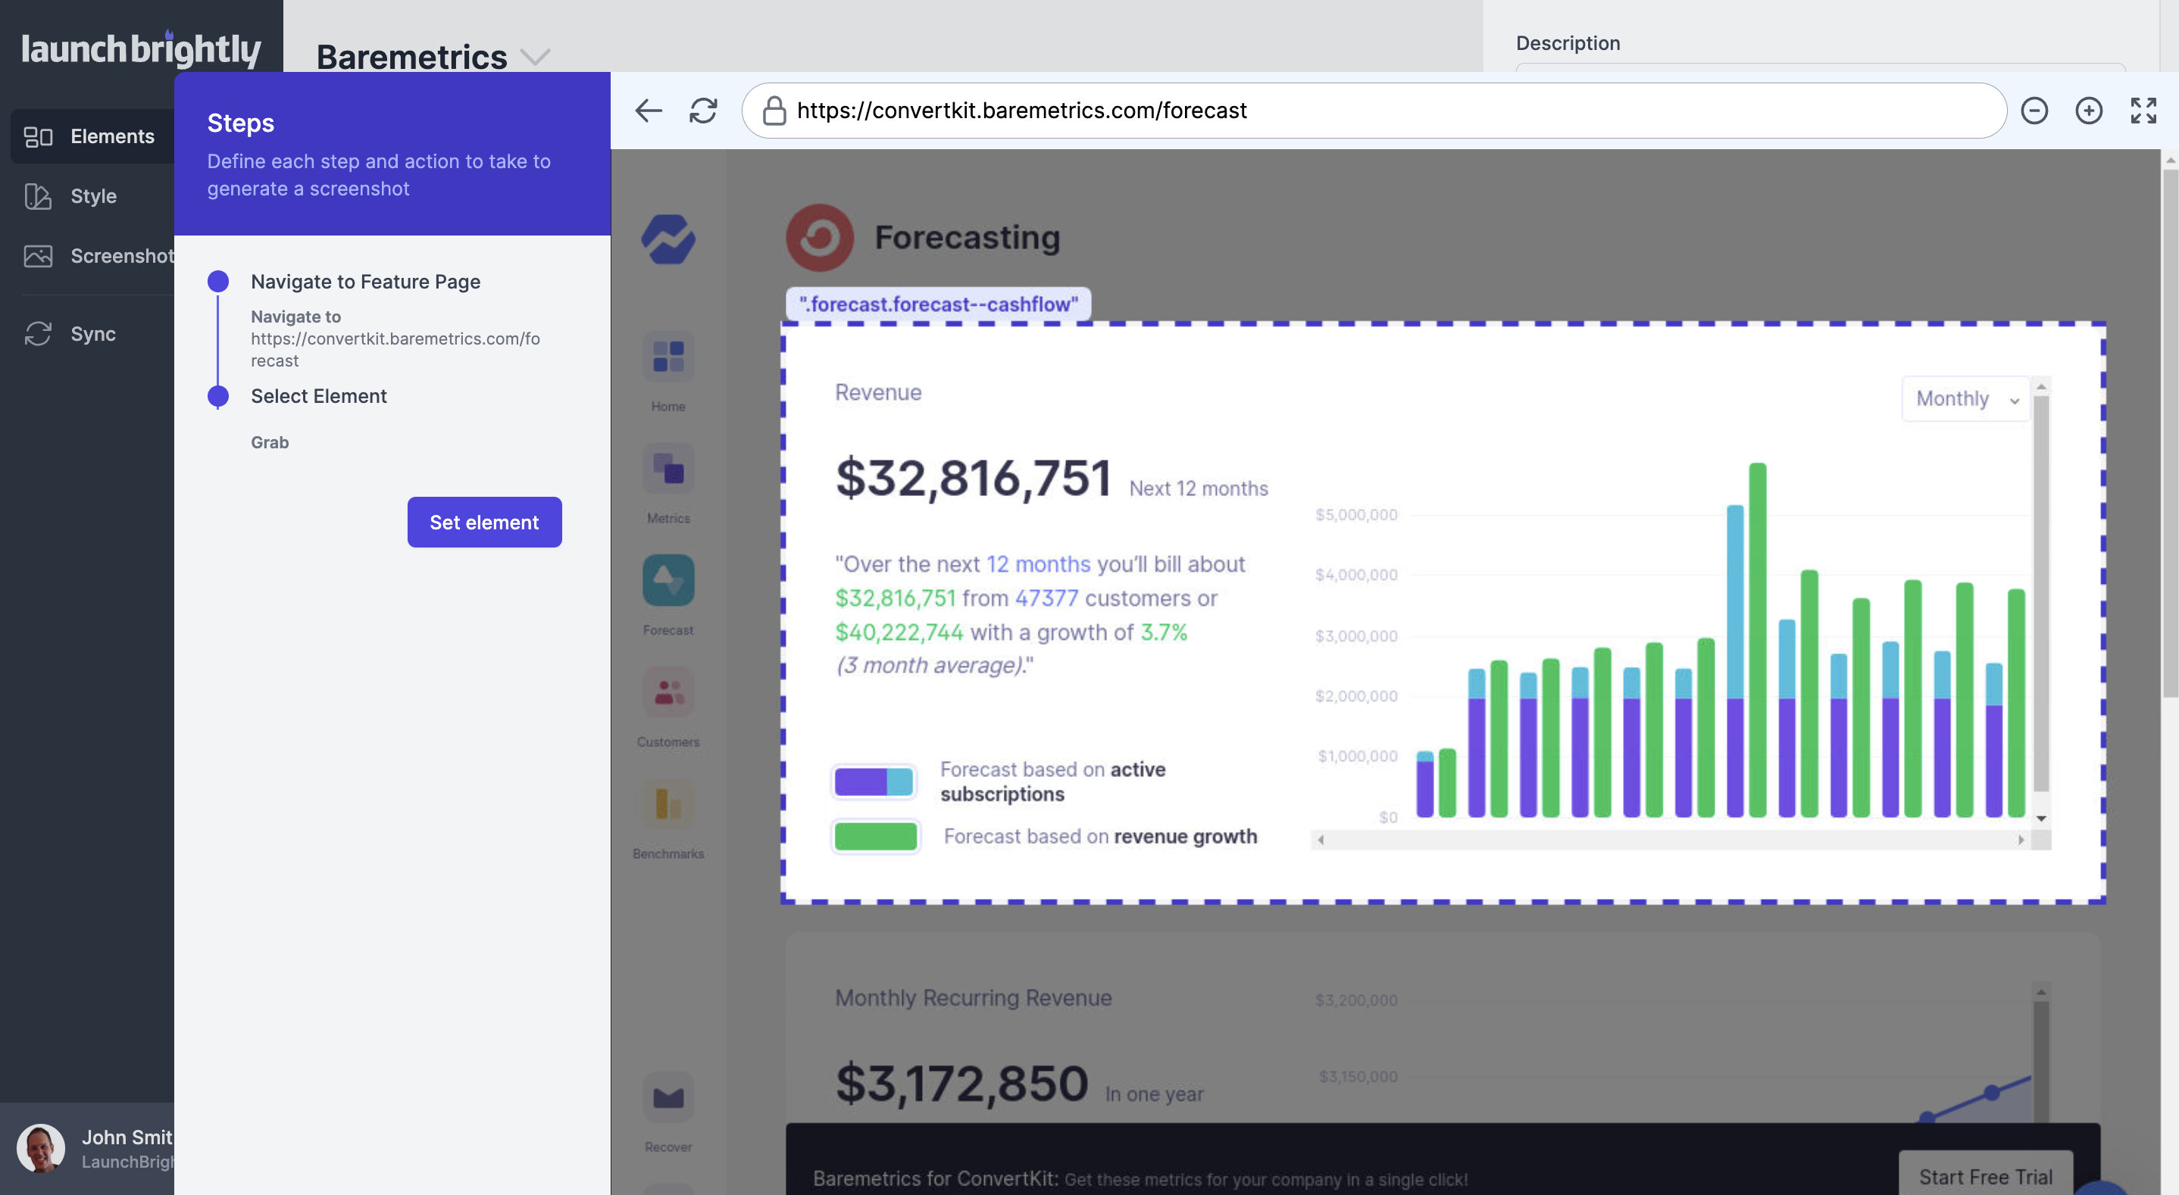
Task: Click the 3.7% growth value
Action: click(1163, 632)
